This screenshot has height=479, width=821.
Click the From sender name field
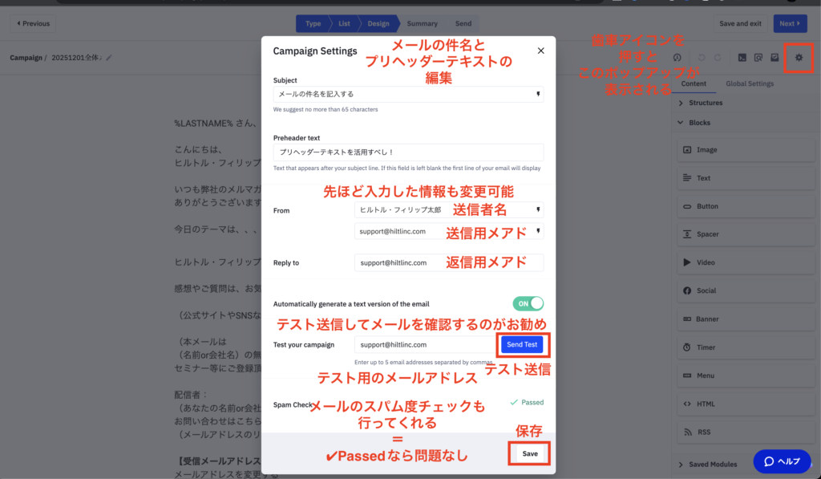[x=449, y=209]
